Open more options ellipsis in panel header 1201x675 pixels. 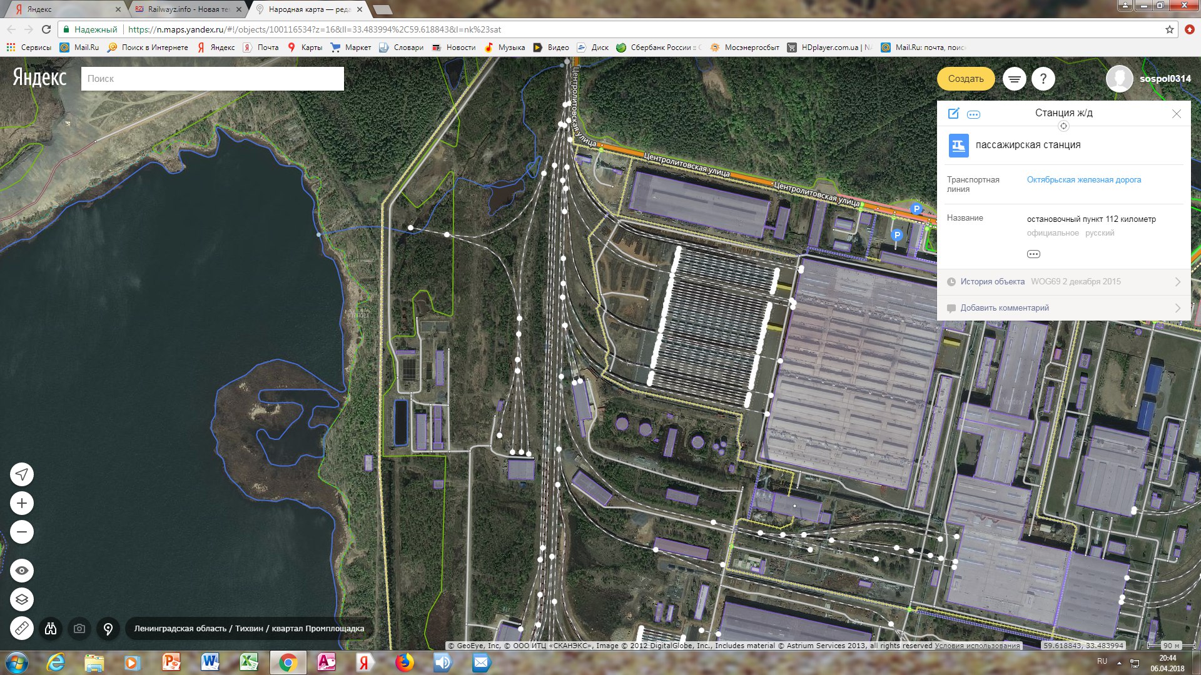pos(973,114)
